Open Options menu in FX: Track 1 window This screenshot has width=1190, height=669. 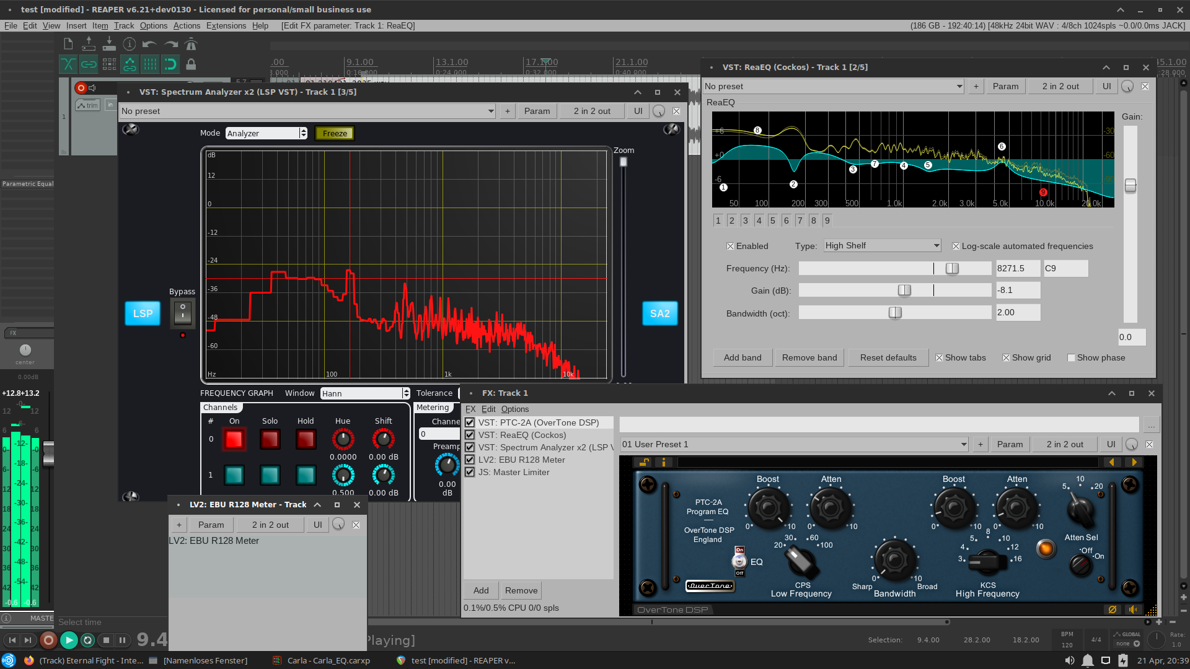click(x=515, y=409)
